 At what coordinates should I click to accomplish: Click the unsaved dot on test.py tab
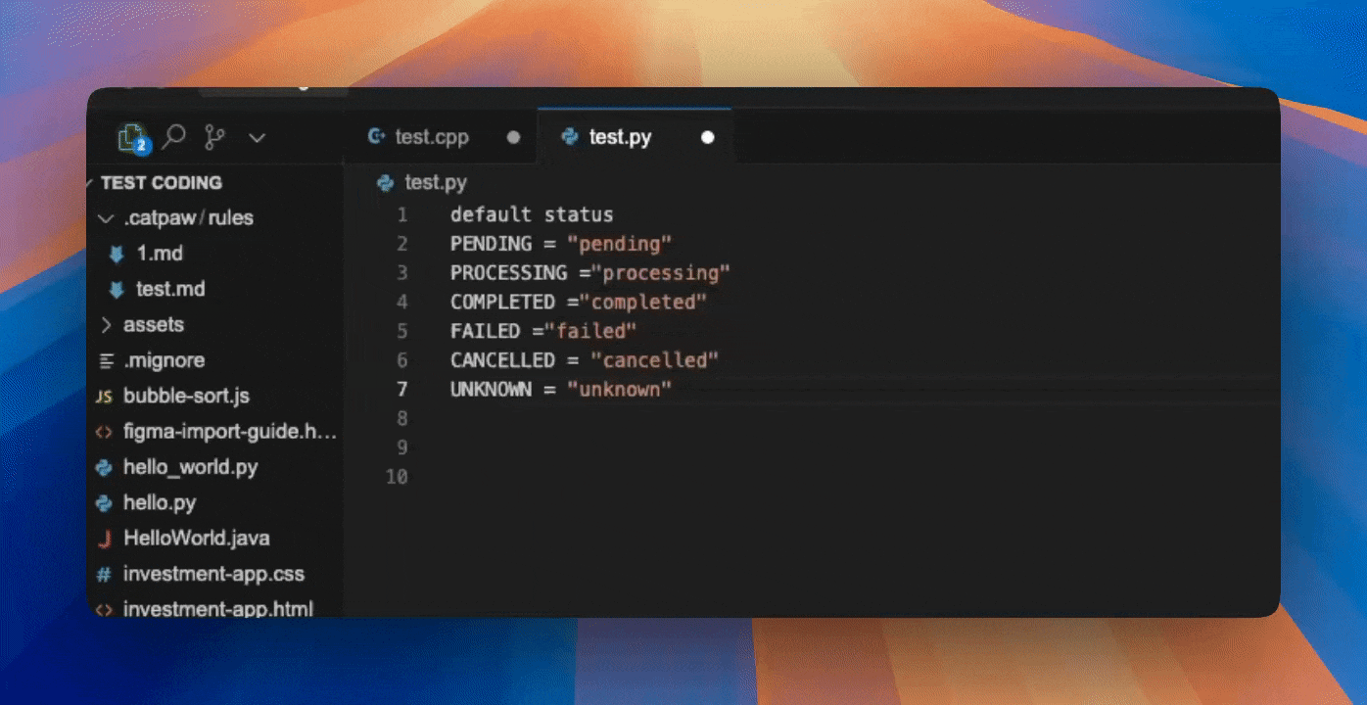click(708, 137)
